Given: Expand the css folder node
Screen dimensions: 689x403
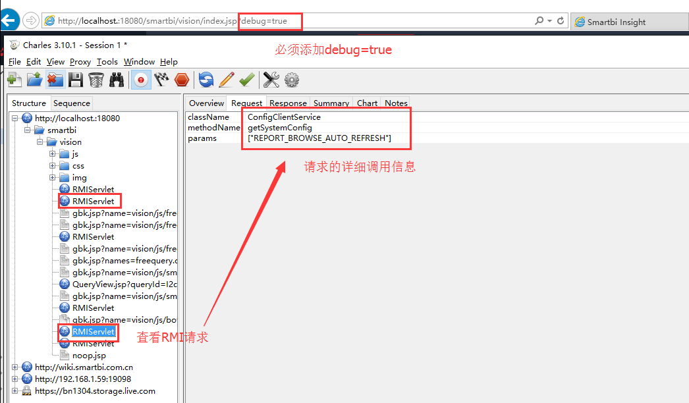Looking at the screenshot, I should (x=52, y=166).
